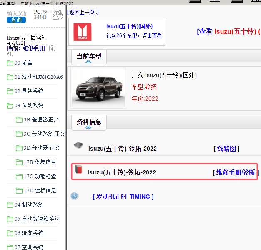Expand 04 制动系统 folder
Viewport: 261px width, 250px height.
click(29, 205)
